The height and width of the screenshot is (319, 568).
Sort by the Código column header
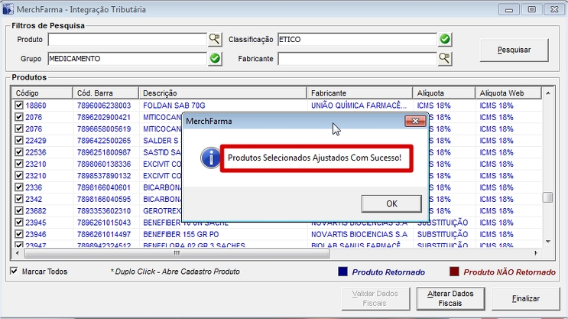[x=42, y=93]
